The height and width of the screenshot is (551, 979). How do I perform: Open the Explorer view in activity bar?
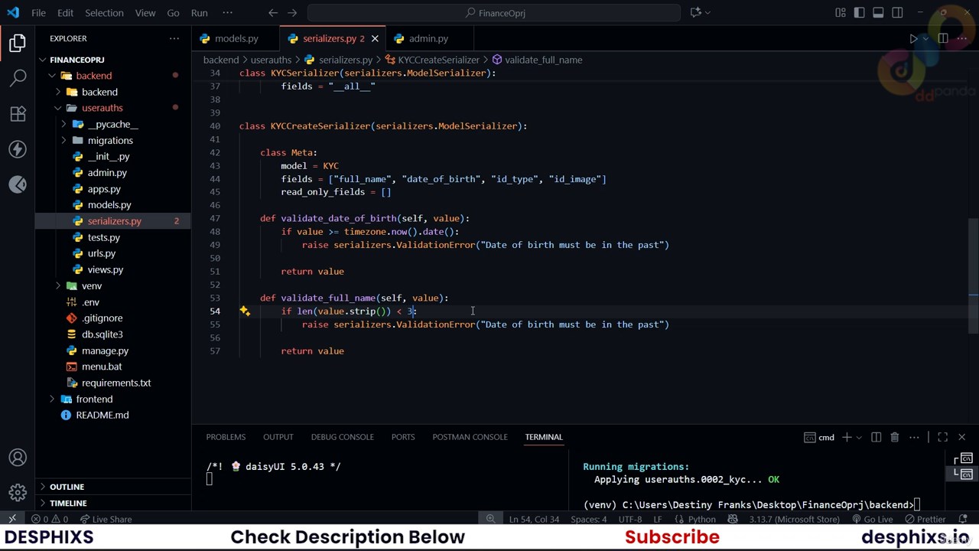[18, 44]
